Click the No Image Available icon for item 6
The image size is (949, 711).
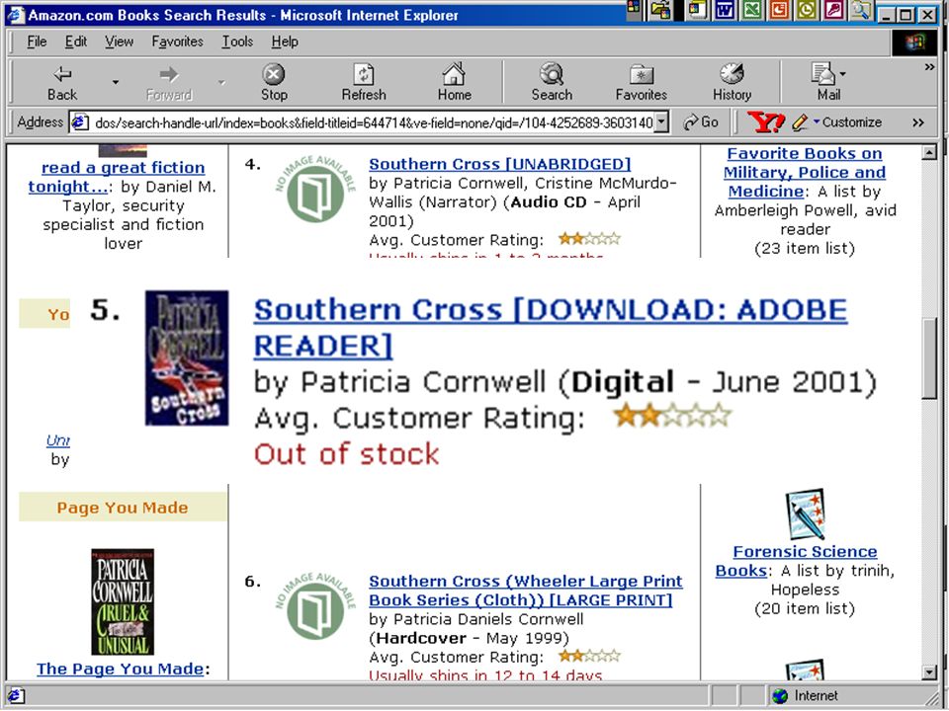314,606
